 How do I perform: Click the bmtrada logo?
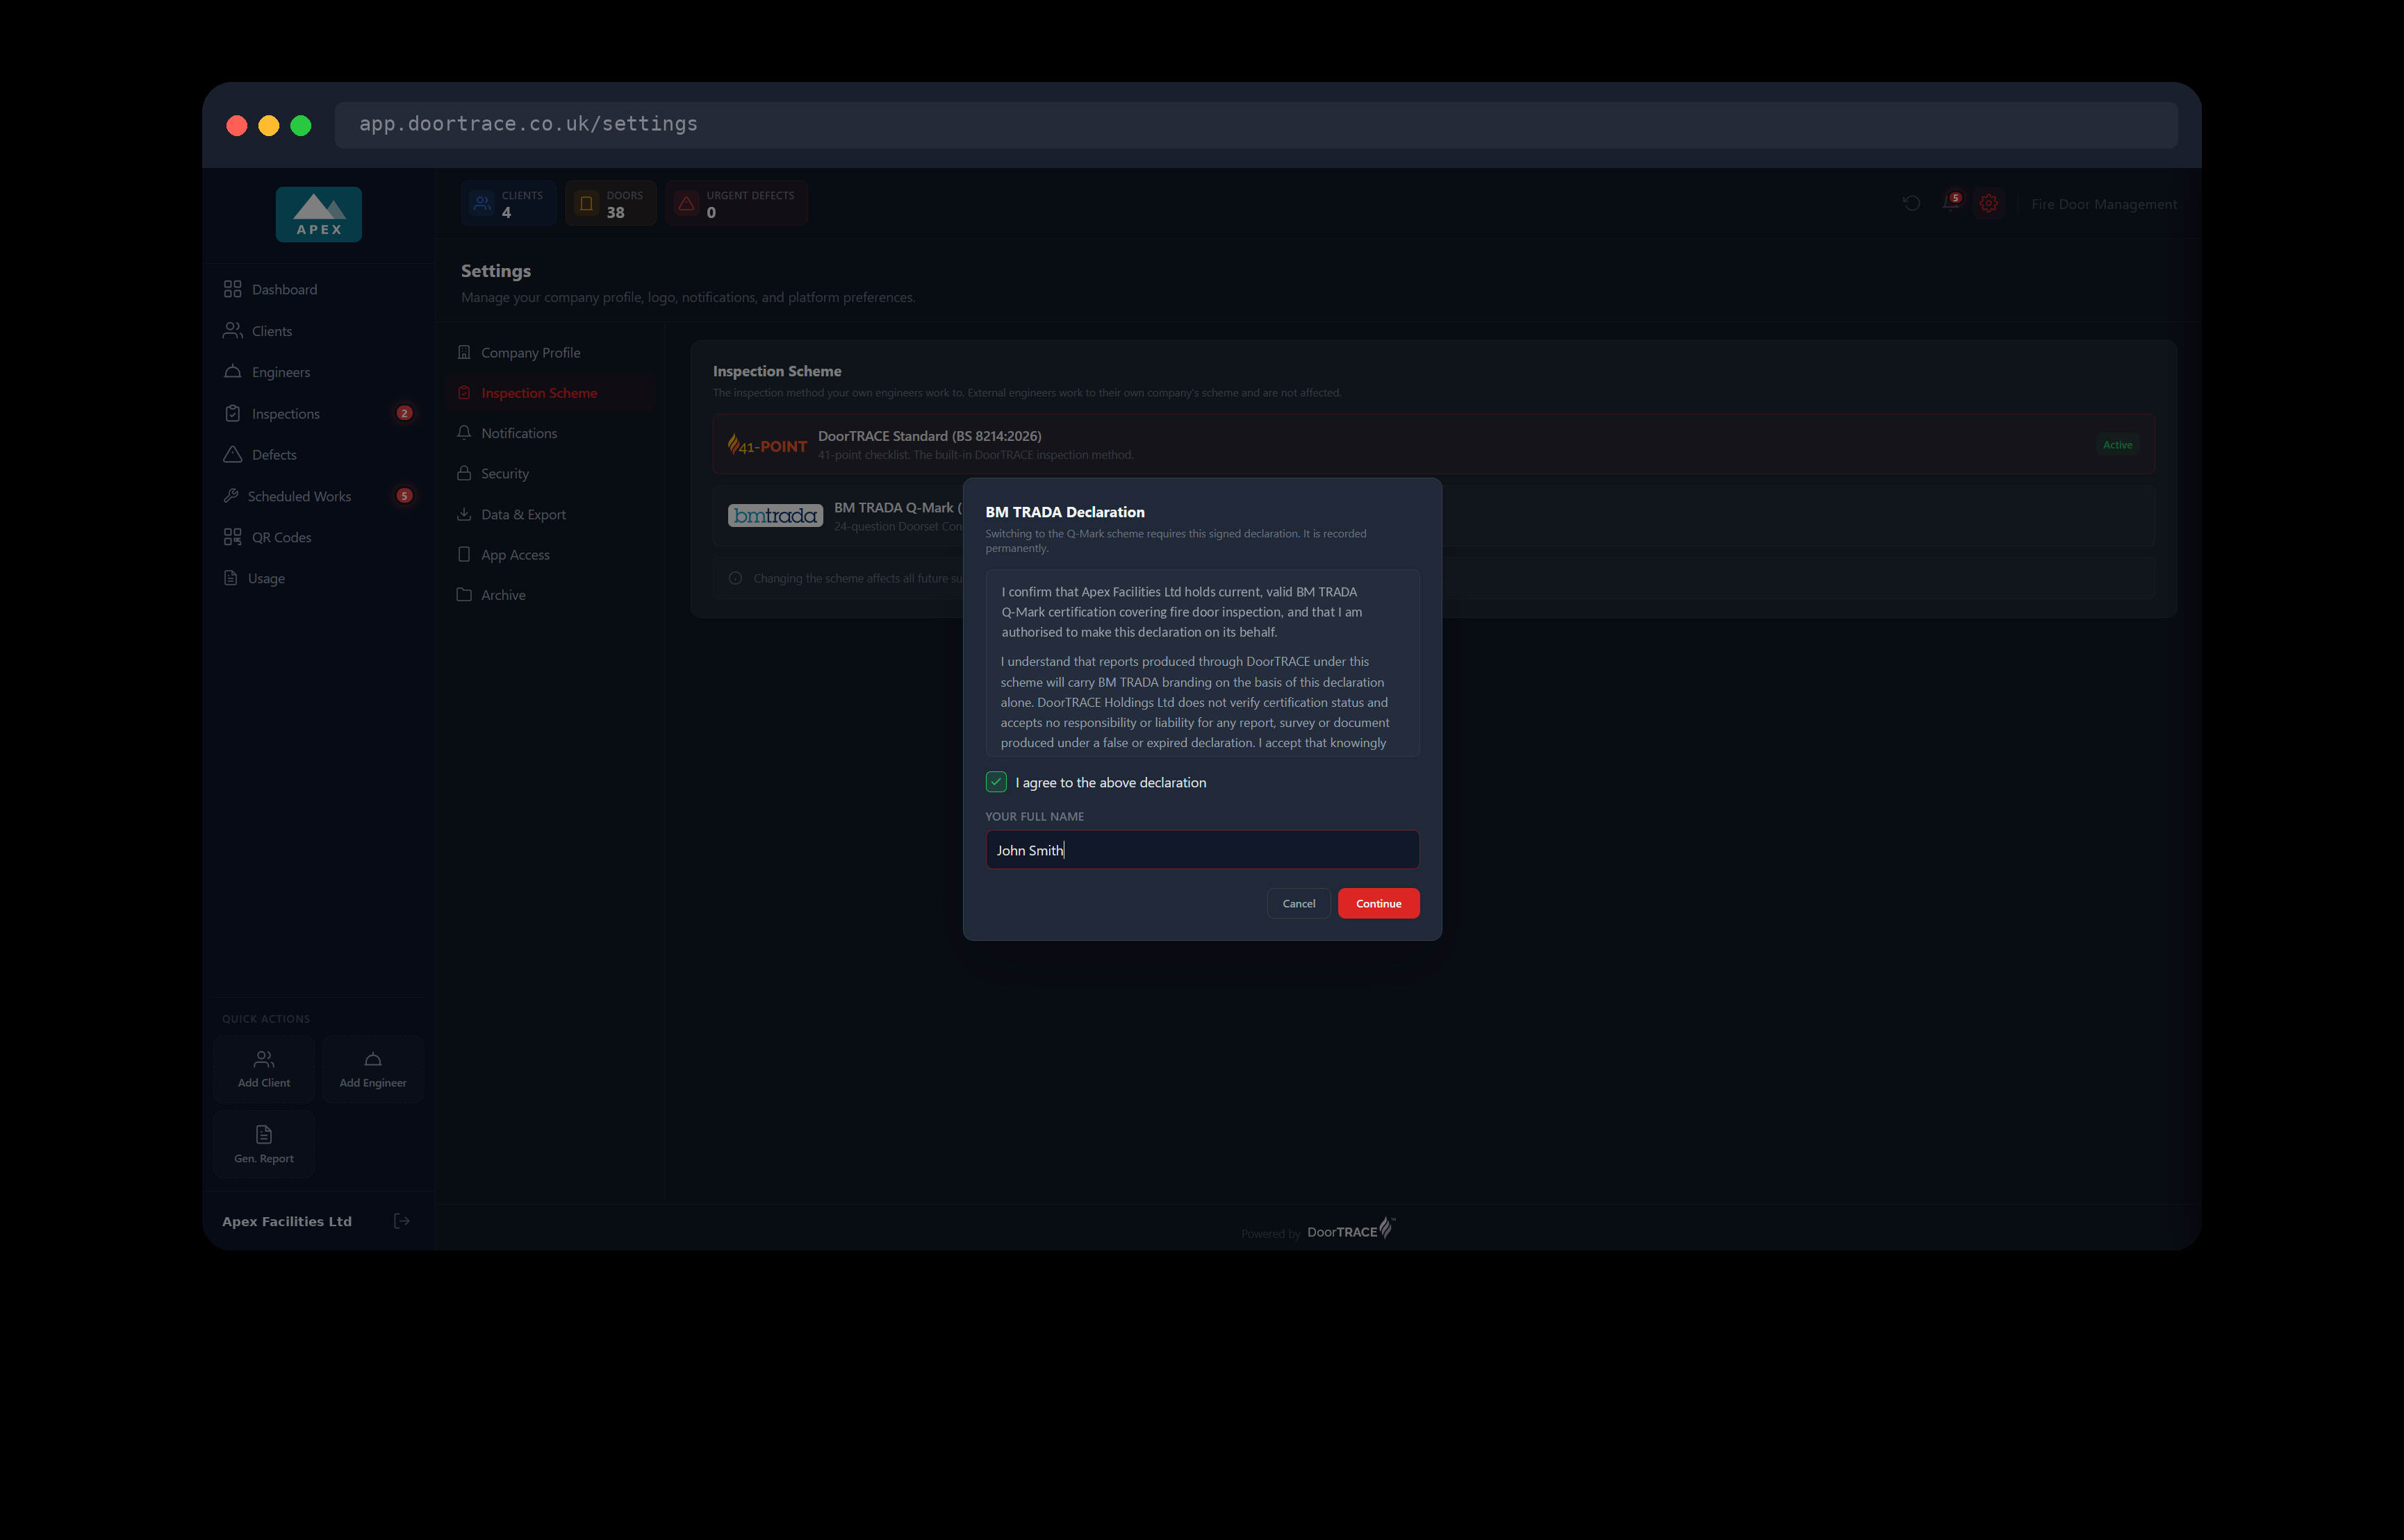click(775, 516)
